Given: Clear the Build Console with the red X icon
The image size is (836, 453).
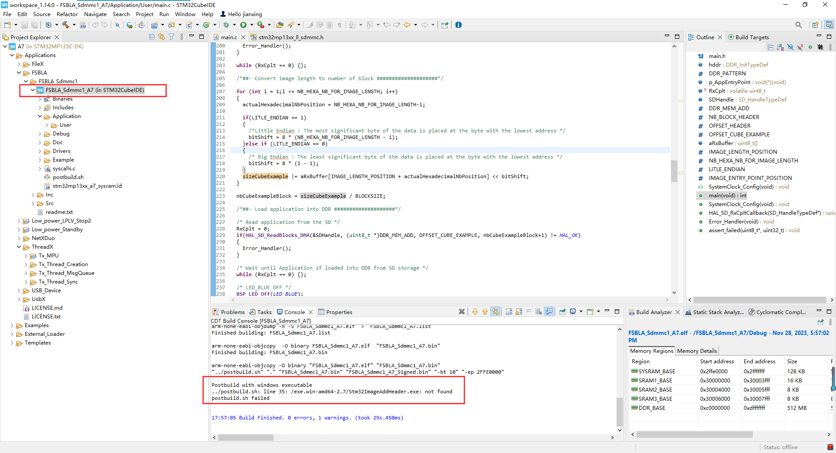Looking at the screenshot, I should click(x=462, y=312).
